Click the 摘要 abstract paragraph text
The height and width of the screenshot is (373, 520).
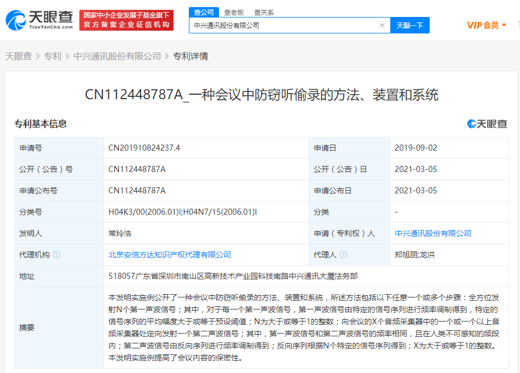pyautogui.click(x=304, y=328)
